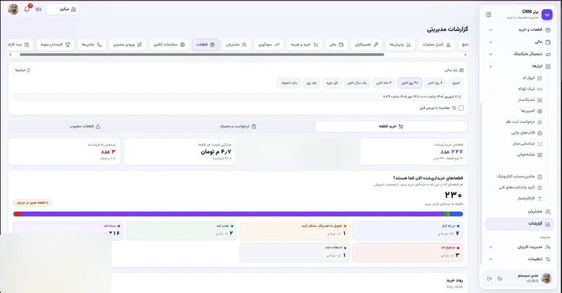Expand the تنظیمات sidebar section
562x293 pixels.
tap(519, 259)
